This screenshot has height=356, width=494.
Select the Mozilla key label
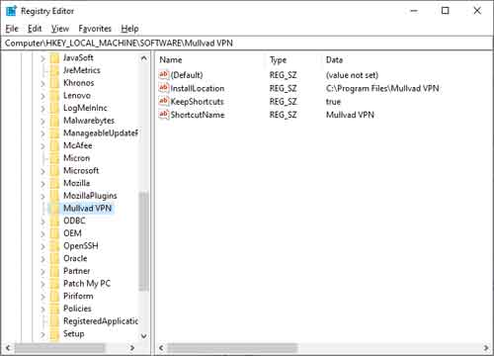point(77,183)
